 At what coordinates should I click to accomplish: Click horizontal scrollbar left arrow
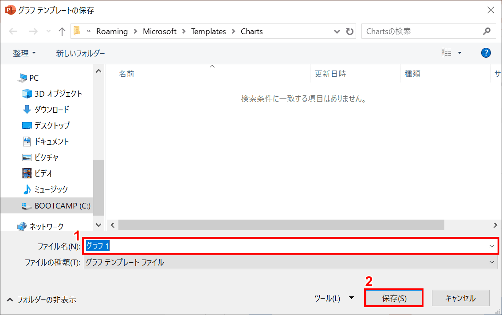(112, 225)
